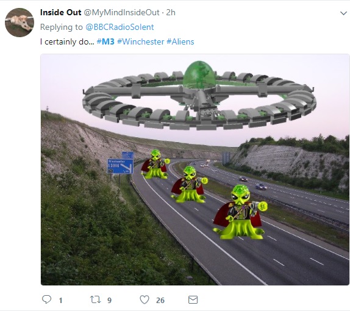Open the tweet options chevron menu
The width and height of the screenshot is (350, 311).
click(x=343, y=13)
